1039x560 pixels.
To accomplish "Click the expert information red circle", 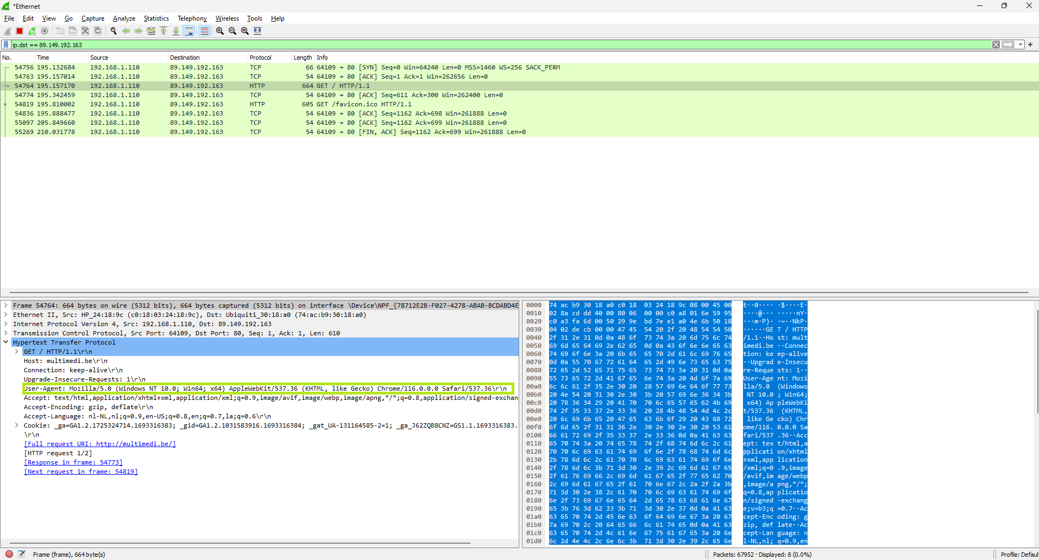I will pyautogui.click(x=9, y=554).
